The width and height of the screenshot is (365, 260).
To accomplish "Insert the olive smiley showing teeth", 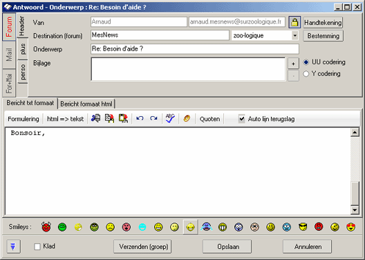I will [223, 227].
